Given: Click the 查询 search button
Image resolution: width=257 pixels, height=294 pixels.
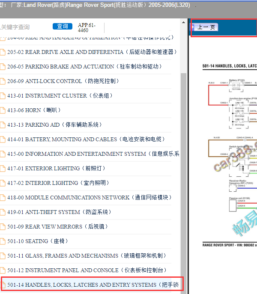Looking at the screenshot, I should tap(63, 26).
